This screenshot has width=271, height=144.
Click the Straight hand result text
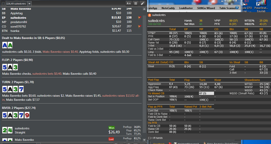20,133
